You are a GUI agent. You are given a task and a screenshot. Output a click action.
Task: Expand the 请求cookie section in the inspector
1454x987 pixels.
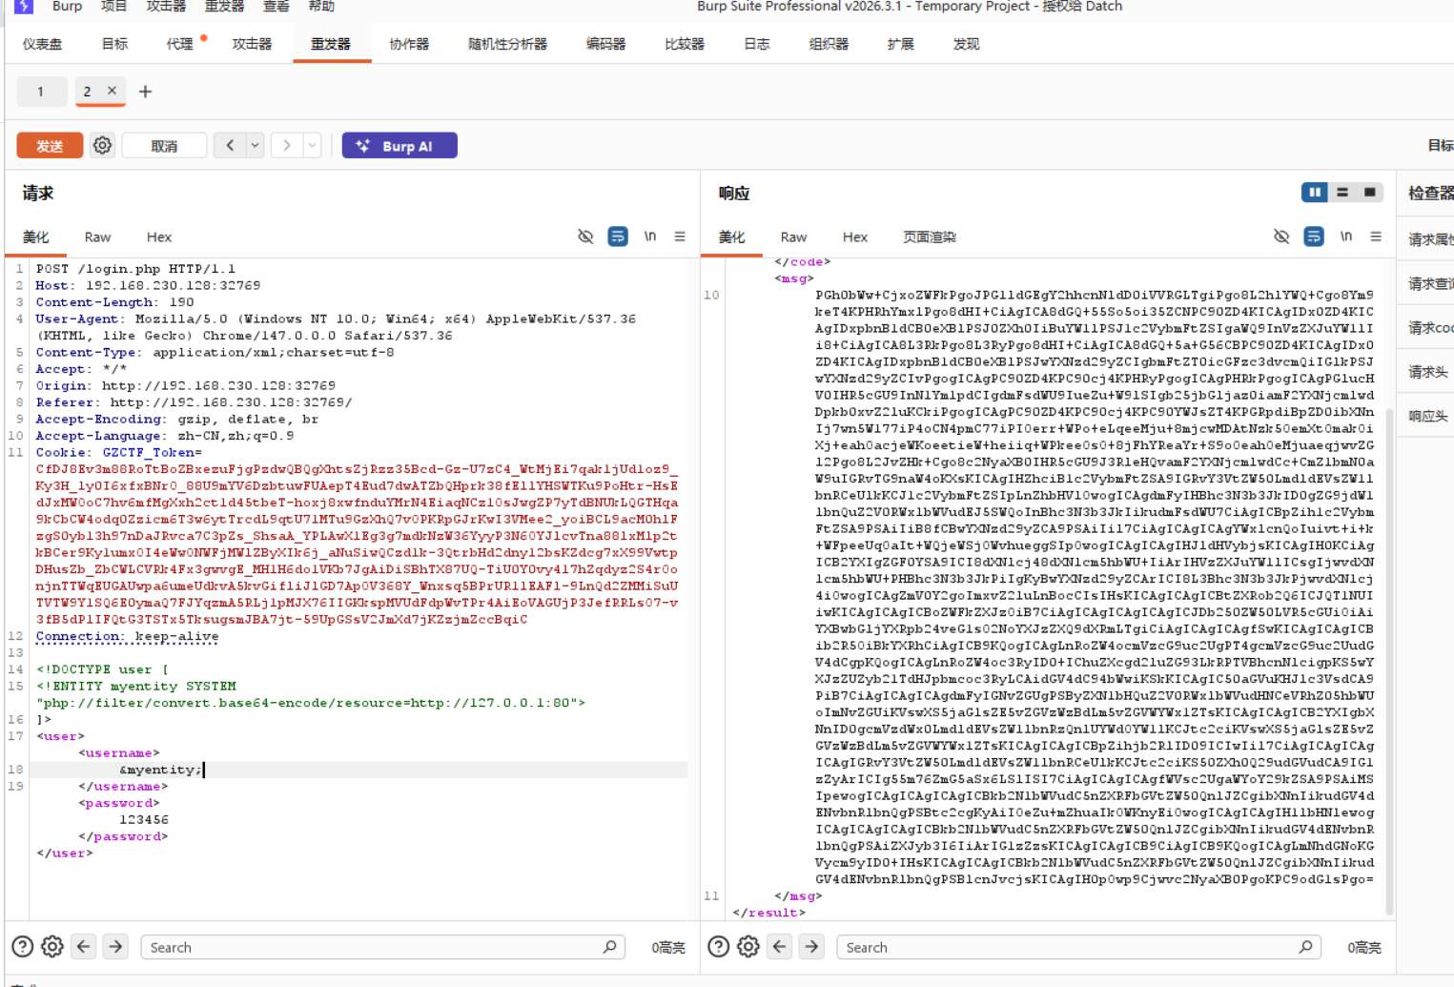[1430, 327]
